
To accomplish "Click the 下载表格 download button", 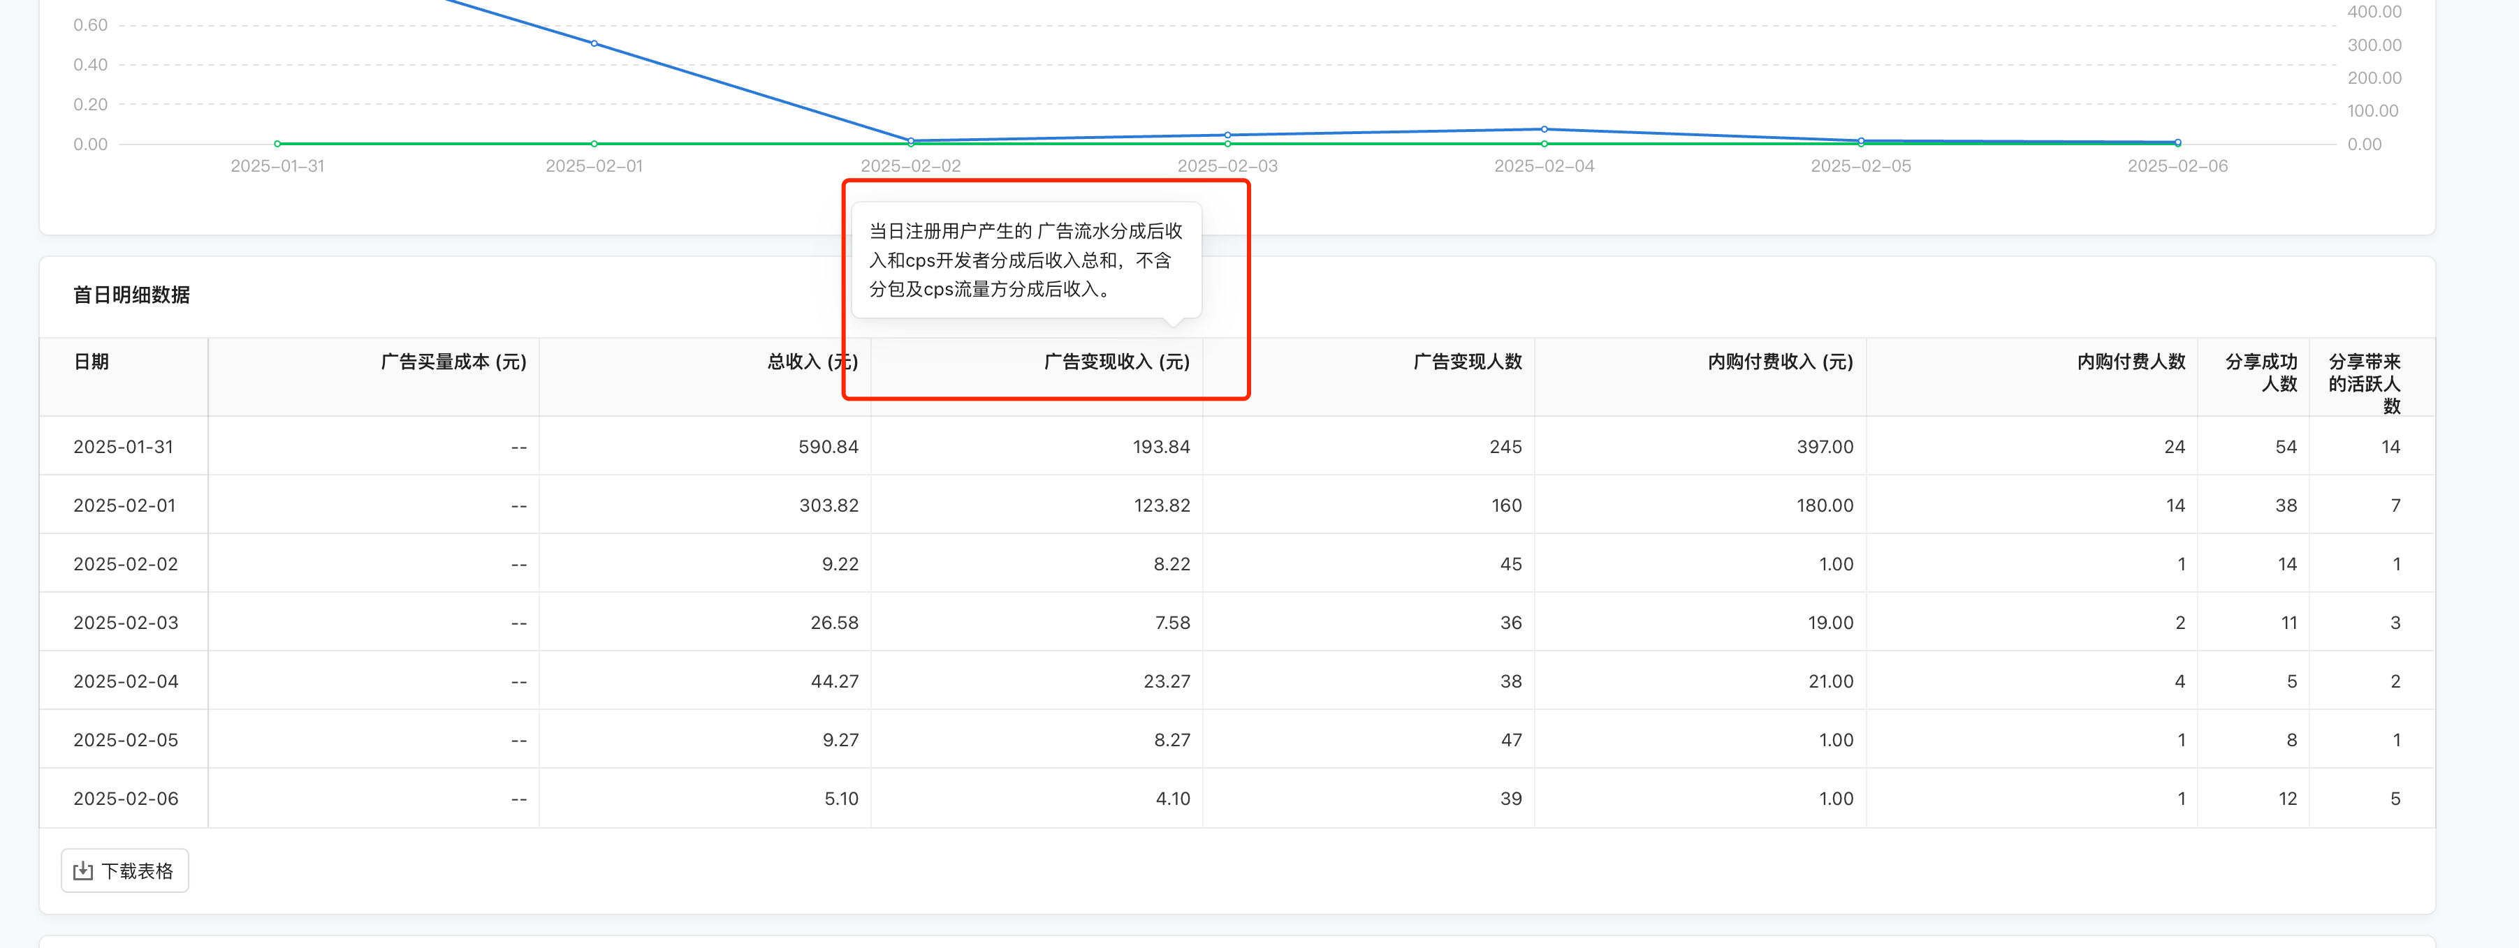I will click(124, 871).
